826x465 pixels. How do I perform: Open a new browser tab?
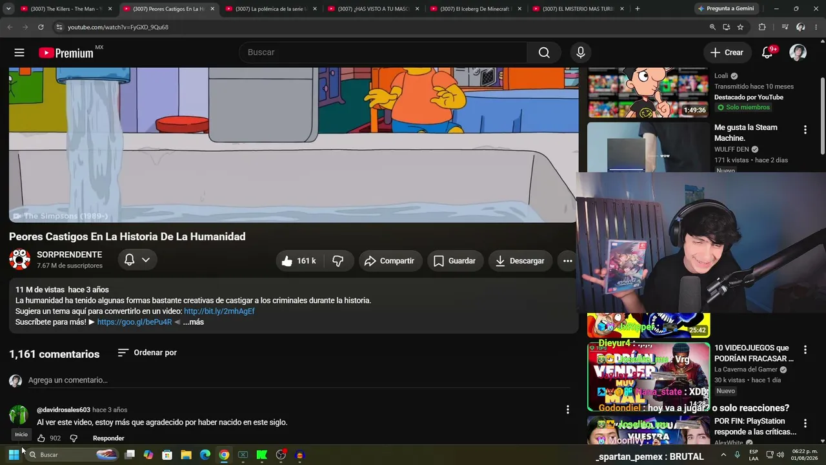point(638,9)
